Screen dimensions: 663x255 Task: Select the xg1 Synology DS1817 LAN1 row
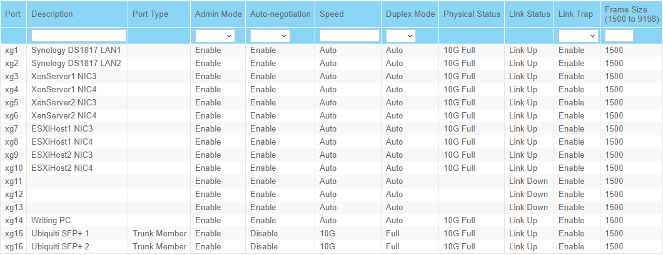point(76,50)
